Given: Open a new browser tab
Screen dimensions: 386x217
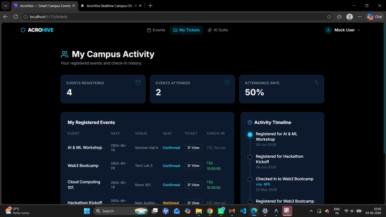Looking at the screenshot, I should pos(150,6).
